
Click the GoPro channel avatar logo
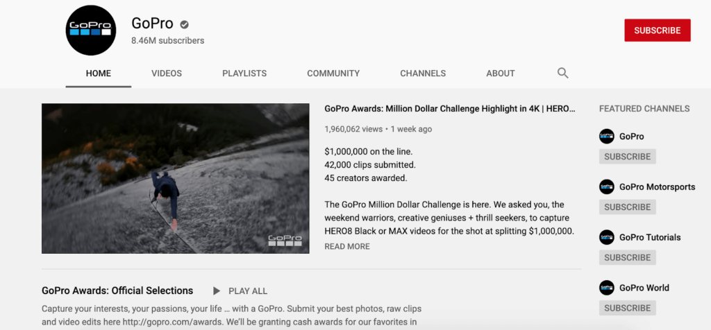pos(91,31)
